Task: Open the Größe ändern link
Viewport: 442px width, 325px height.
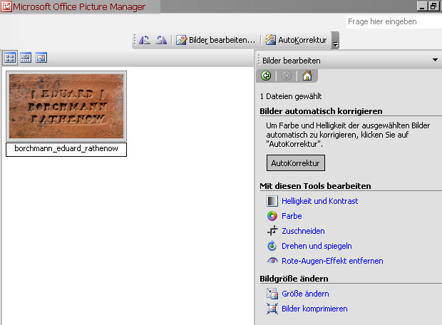Action: point(305,294)
